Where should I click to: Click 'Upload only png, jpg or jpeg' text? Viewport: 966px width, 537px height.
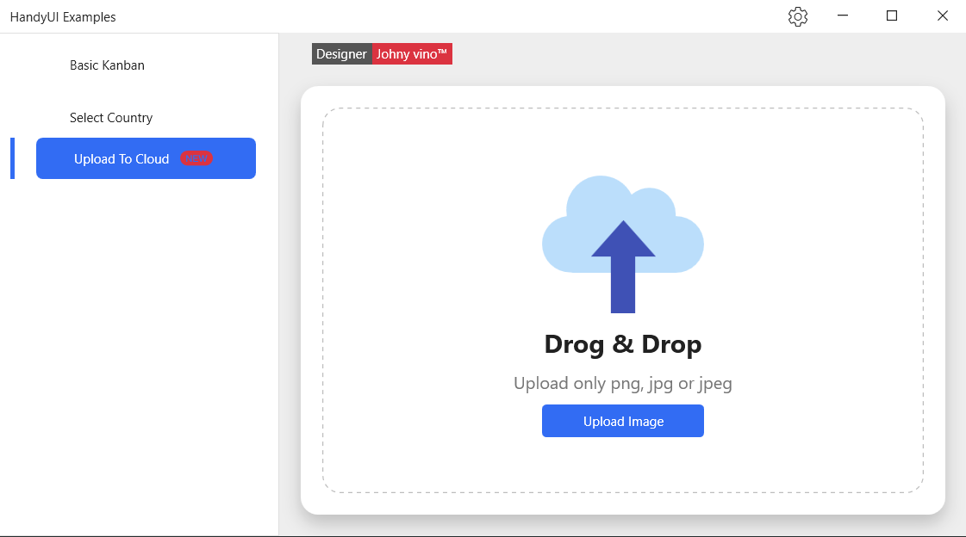(623, 383)
